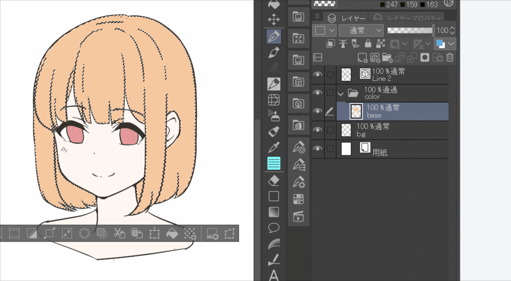Hide the color folder layer
This screenshot has width=511, height=281.
317,93
